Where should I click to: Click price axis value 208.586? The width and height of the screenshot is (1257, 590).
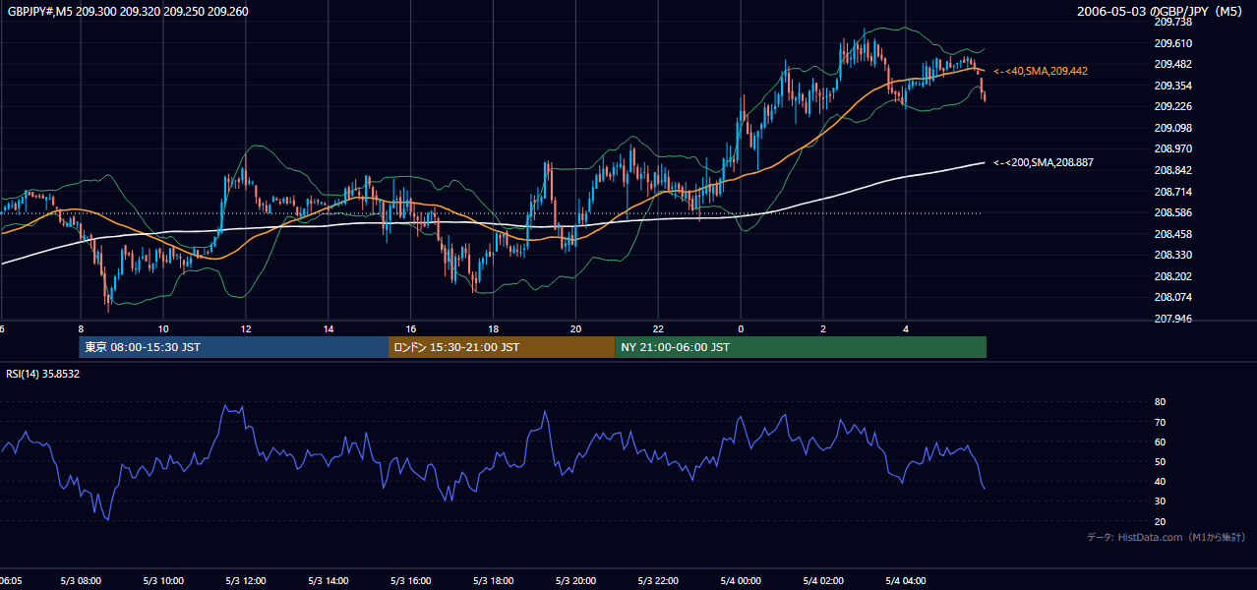point(1172,212)
